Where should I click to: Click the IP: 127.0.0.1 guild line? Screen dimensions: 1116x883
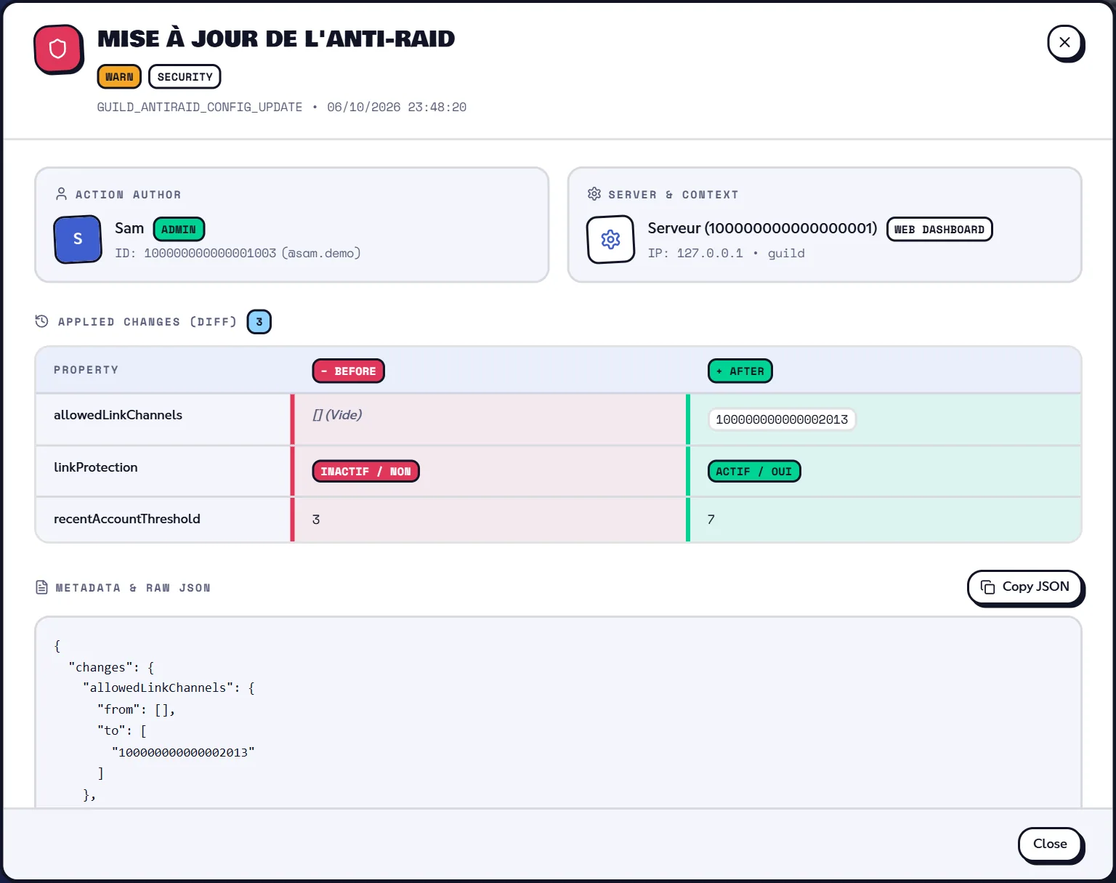pyautogui.click(x=726, y=253)
